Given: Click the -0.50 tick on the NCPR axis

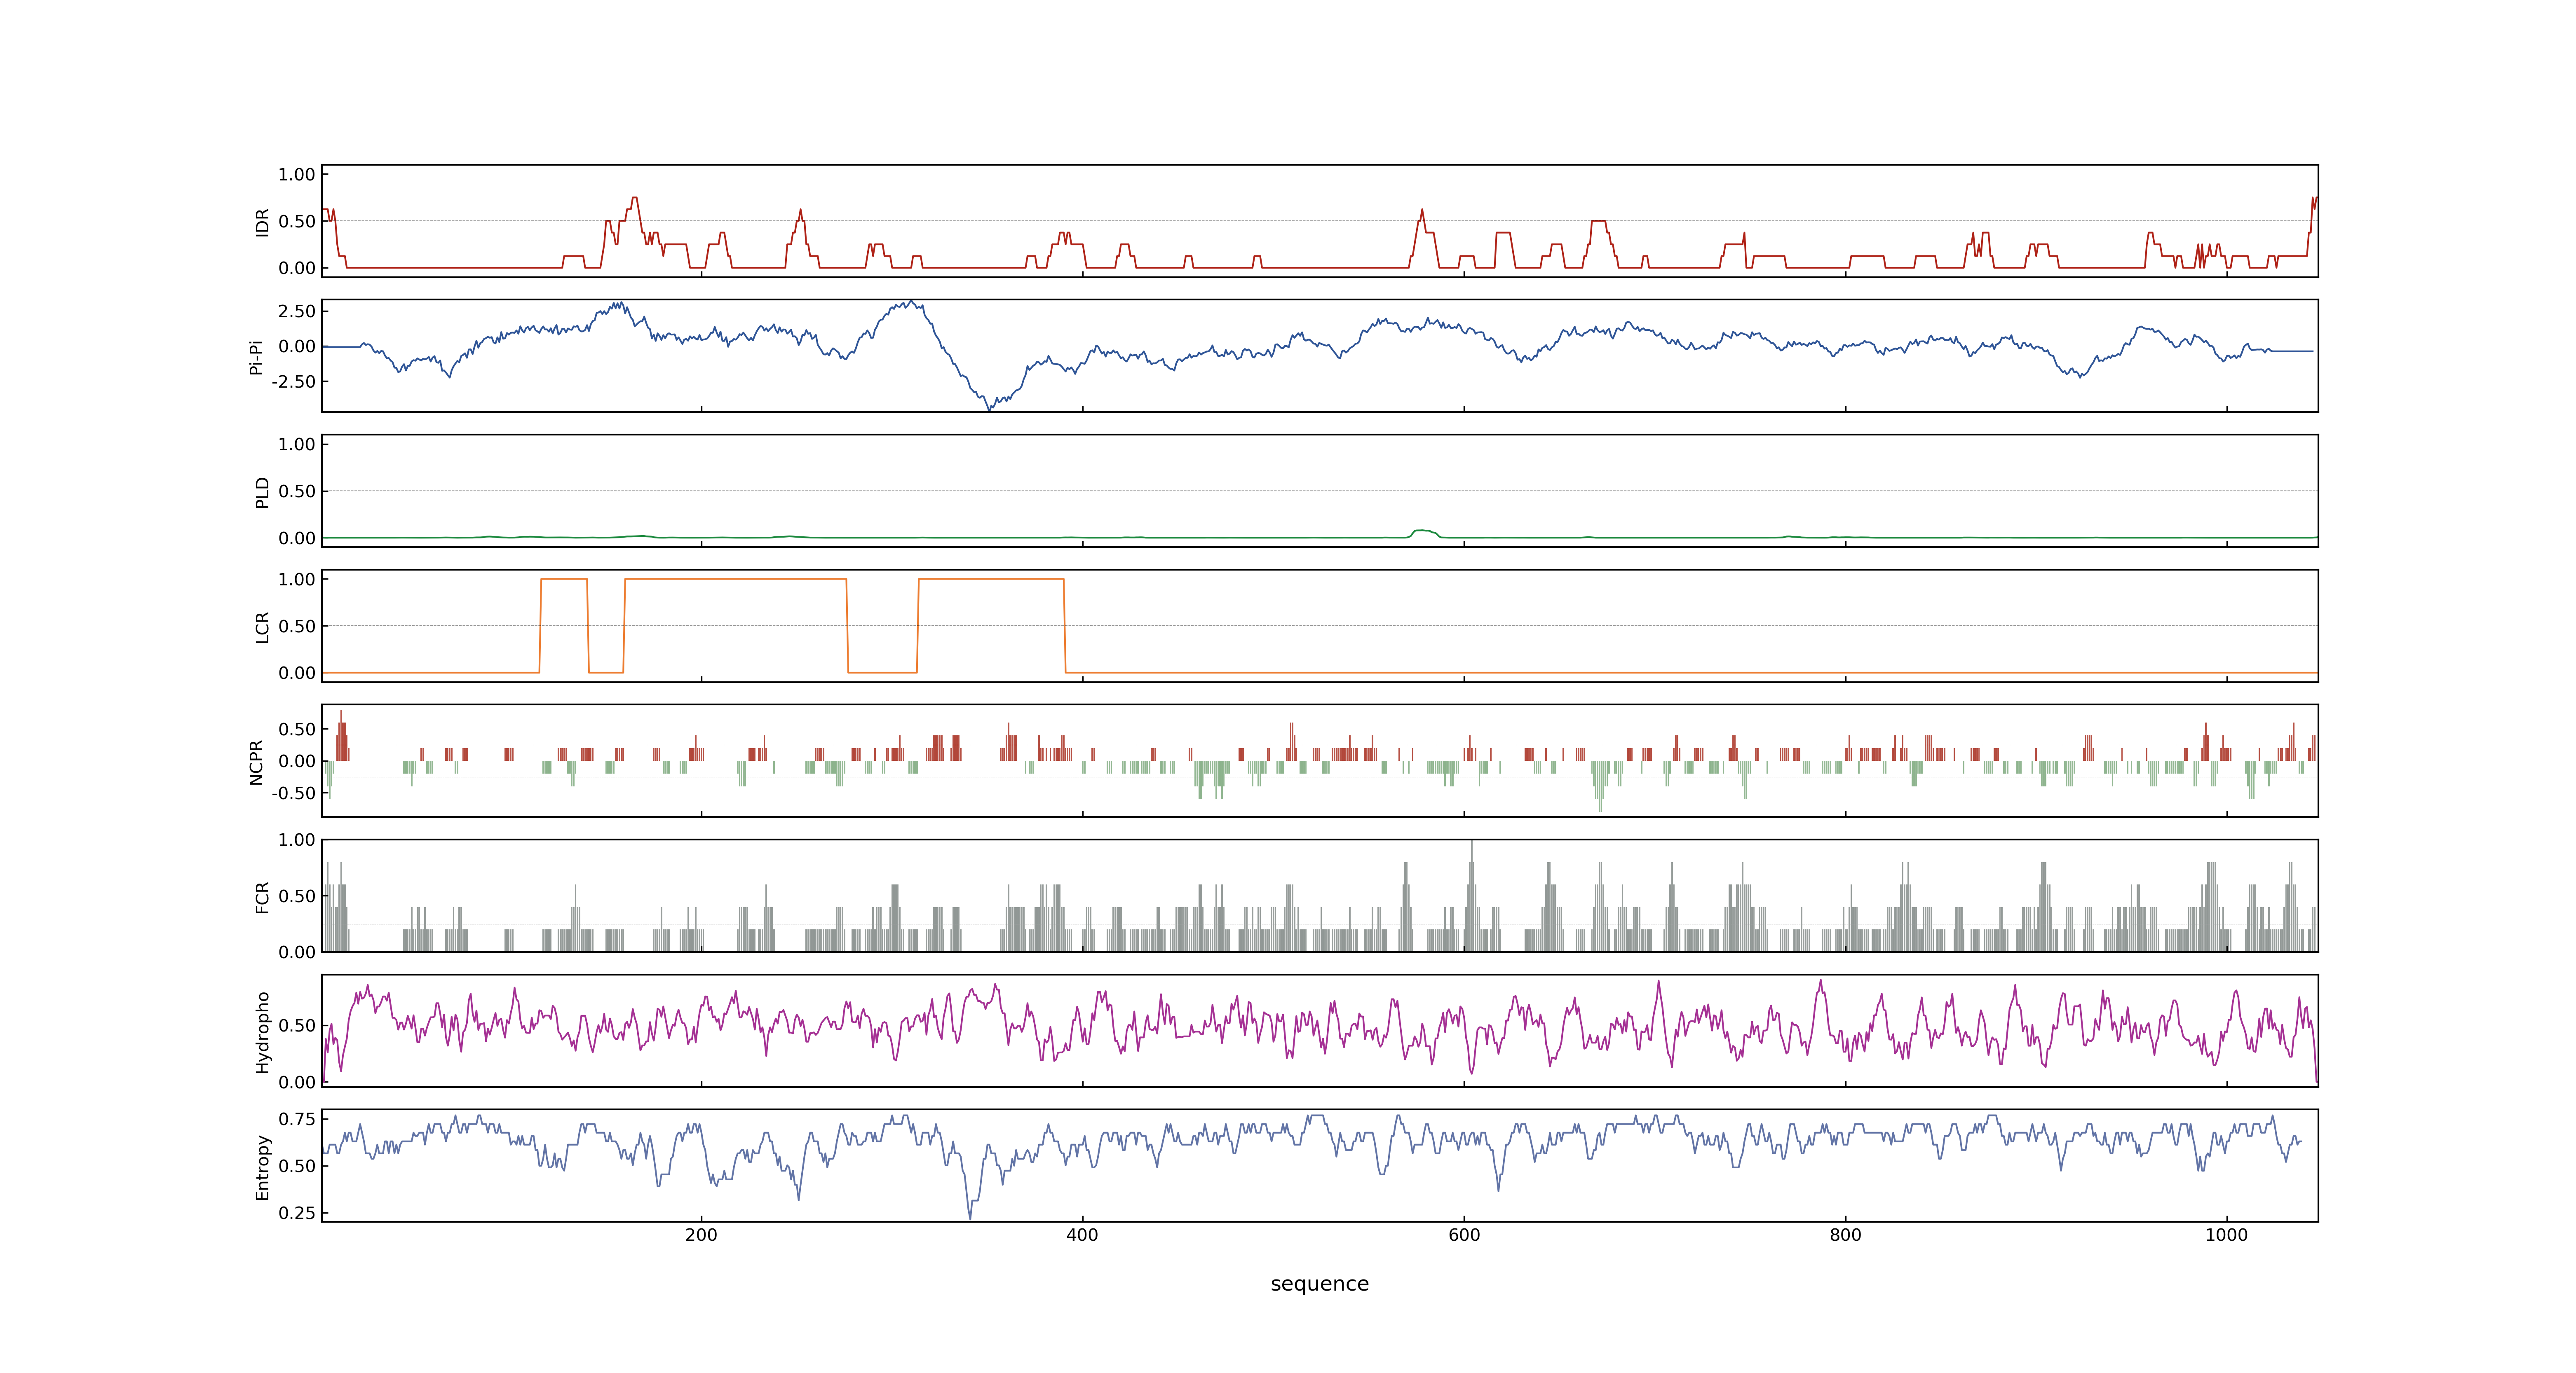Looking at the screenshot, I should click(x=293, y=793).
